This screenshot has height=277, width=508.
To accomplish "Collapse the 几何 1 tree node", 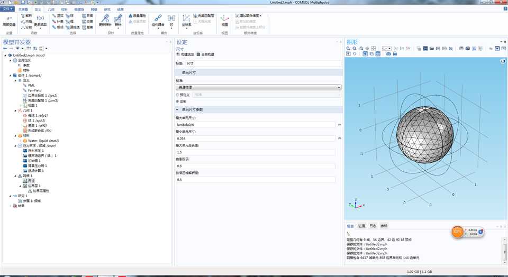I will [x=15, y=110].
